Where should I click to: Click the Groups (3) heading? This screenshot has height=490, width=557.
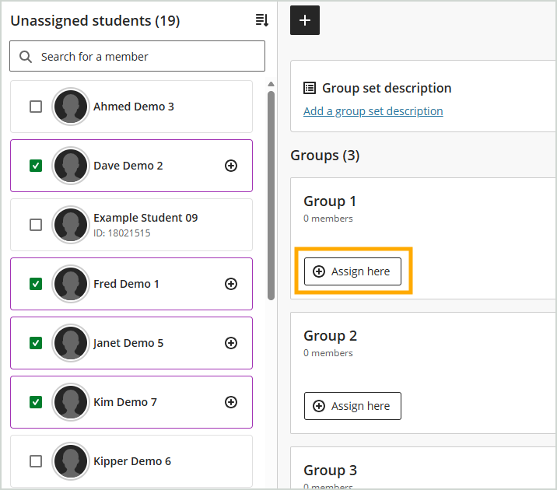(x=325, y=156)
